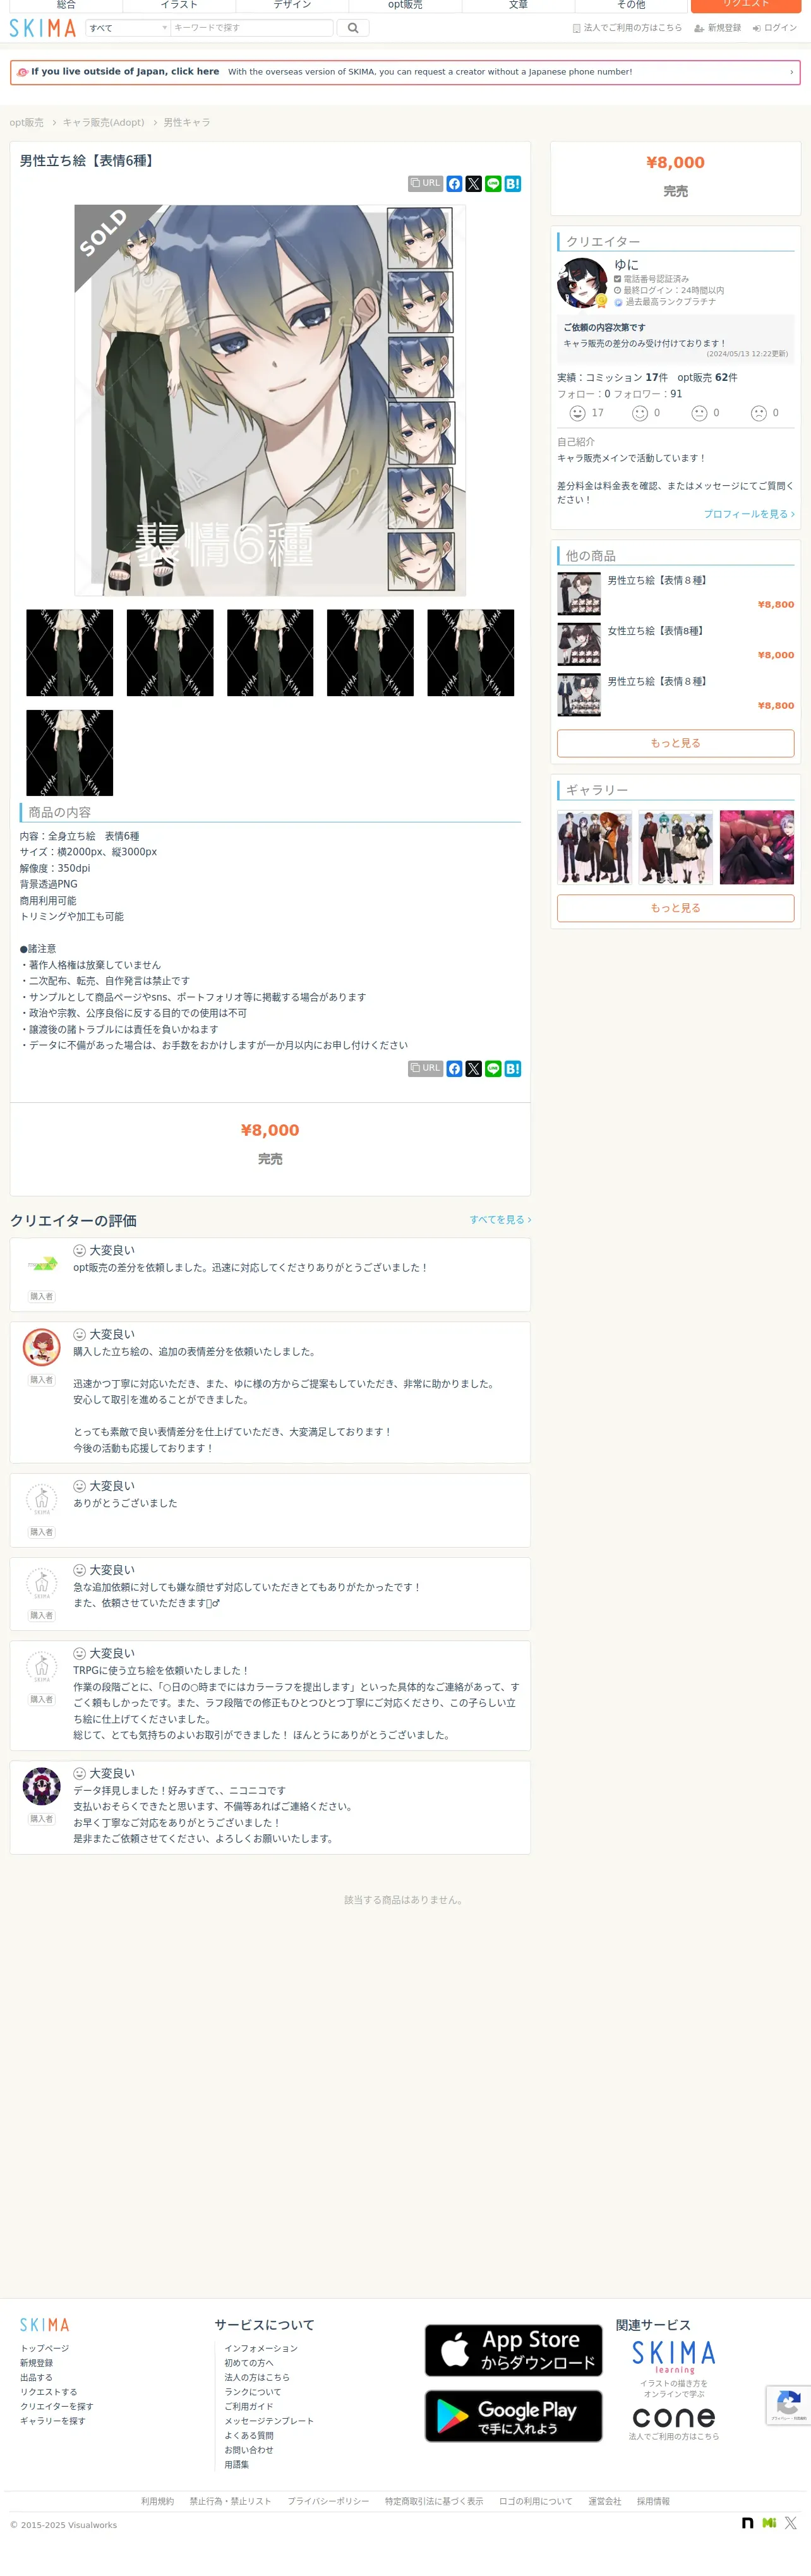Screen dimensions: 811x2576
Task: Click the orange リクエスト button
Action: 746,5
